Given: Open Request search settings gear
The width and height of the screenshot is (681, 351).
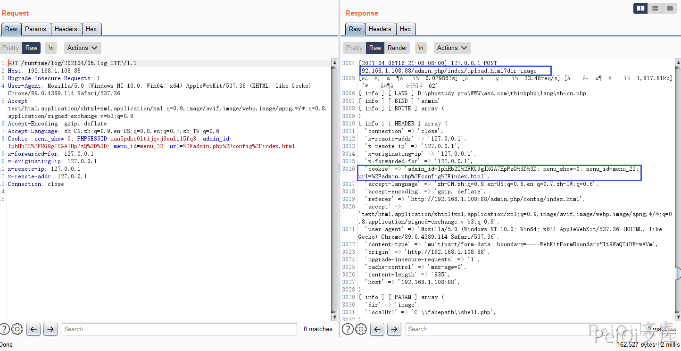Looking at the screenshot, I should [17, 329].
